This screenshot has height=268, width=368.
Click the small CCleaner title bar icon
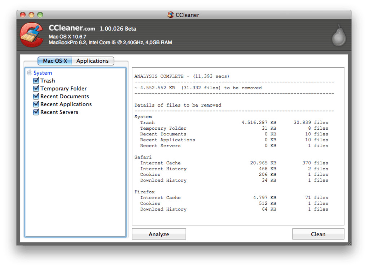171,15
